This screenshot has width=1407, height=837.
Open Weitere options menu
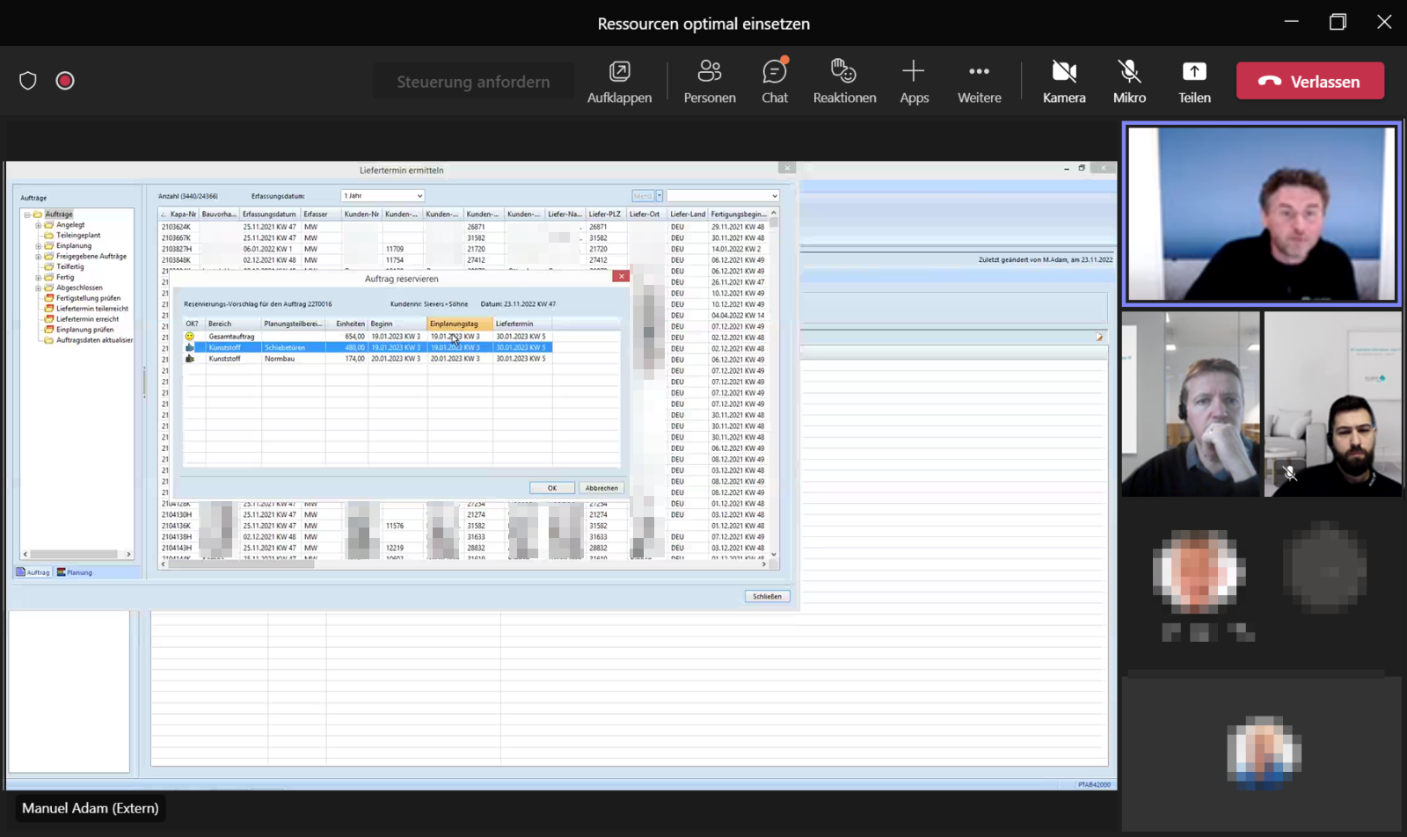click(x=979, y=81)
